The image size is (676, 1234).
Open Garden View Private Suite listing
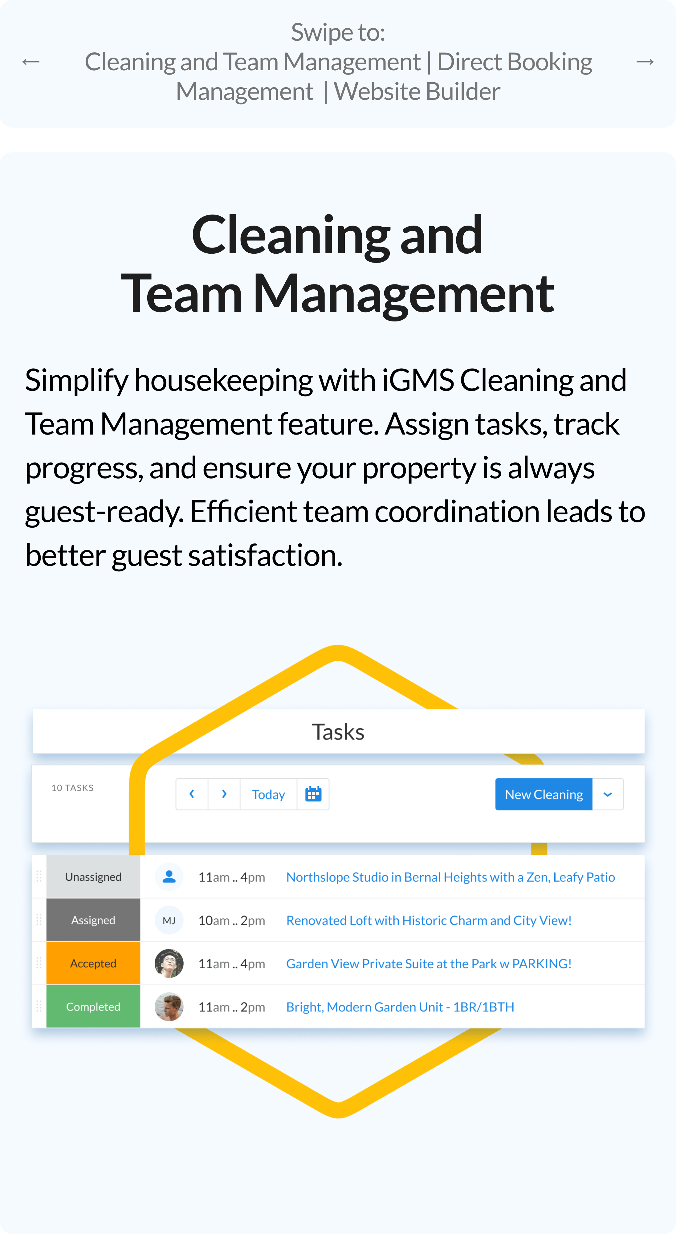[429, 963]
